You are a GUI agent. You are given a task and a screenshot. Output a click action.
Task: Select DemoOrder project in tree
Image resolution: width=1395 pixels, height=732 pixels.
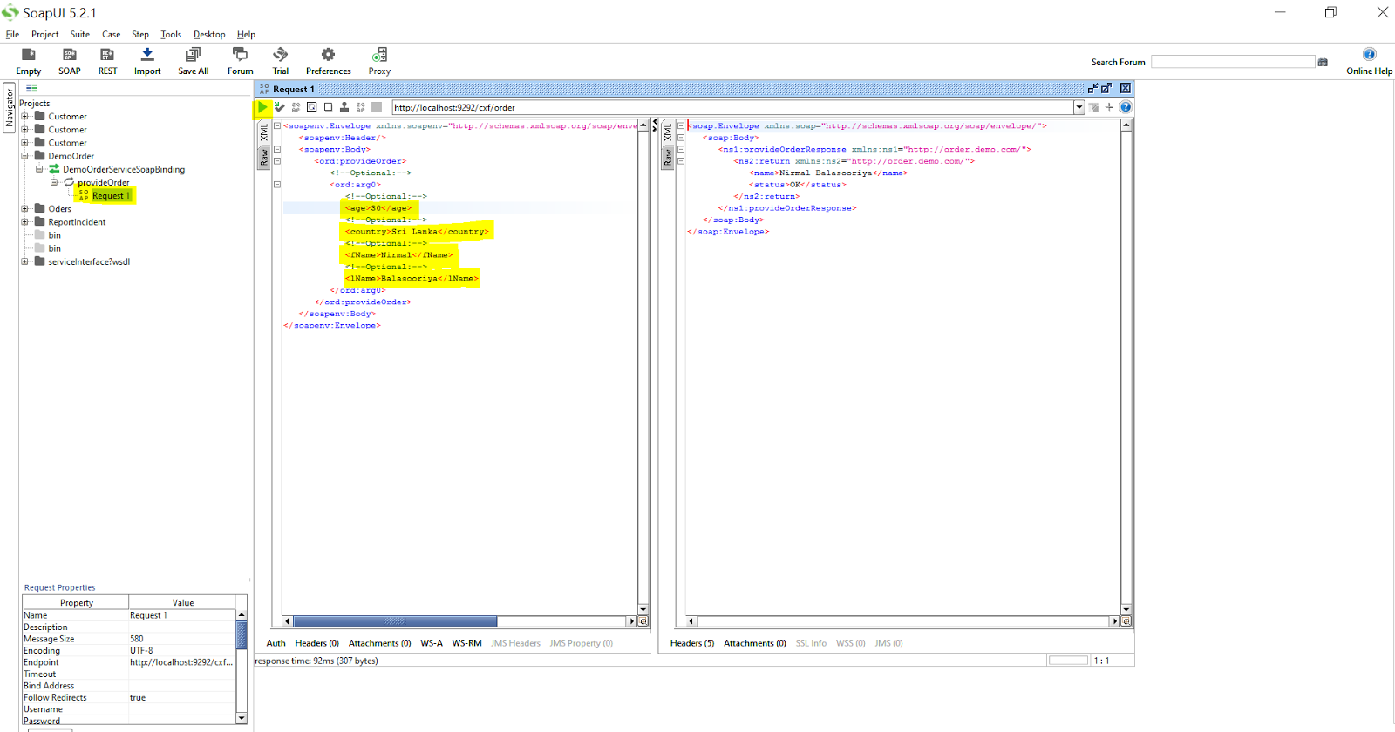point(71,156)
